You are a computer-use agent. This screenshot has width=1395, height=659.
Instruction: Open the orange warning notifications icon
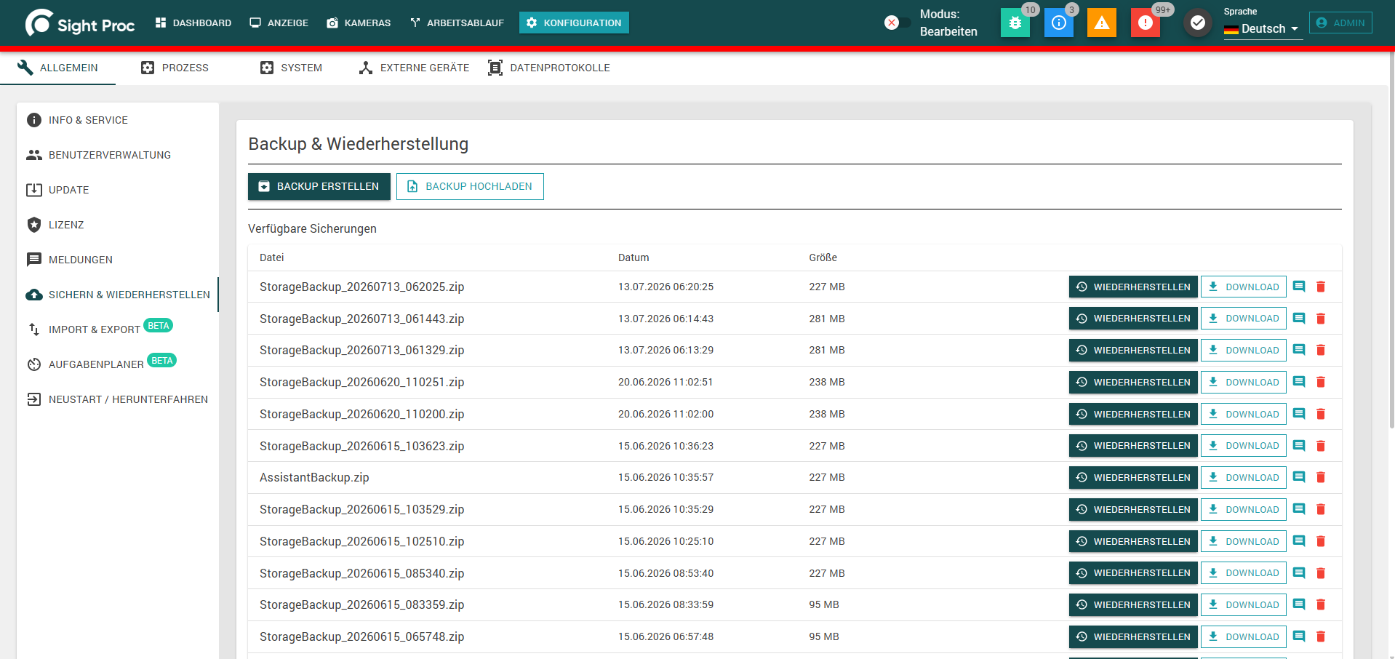click(1102, 23)
